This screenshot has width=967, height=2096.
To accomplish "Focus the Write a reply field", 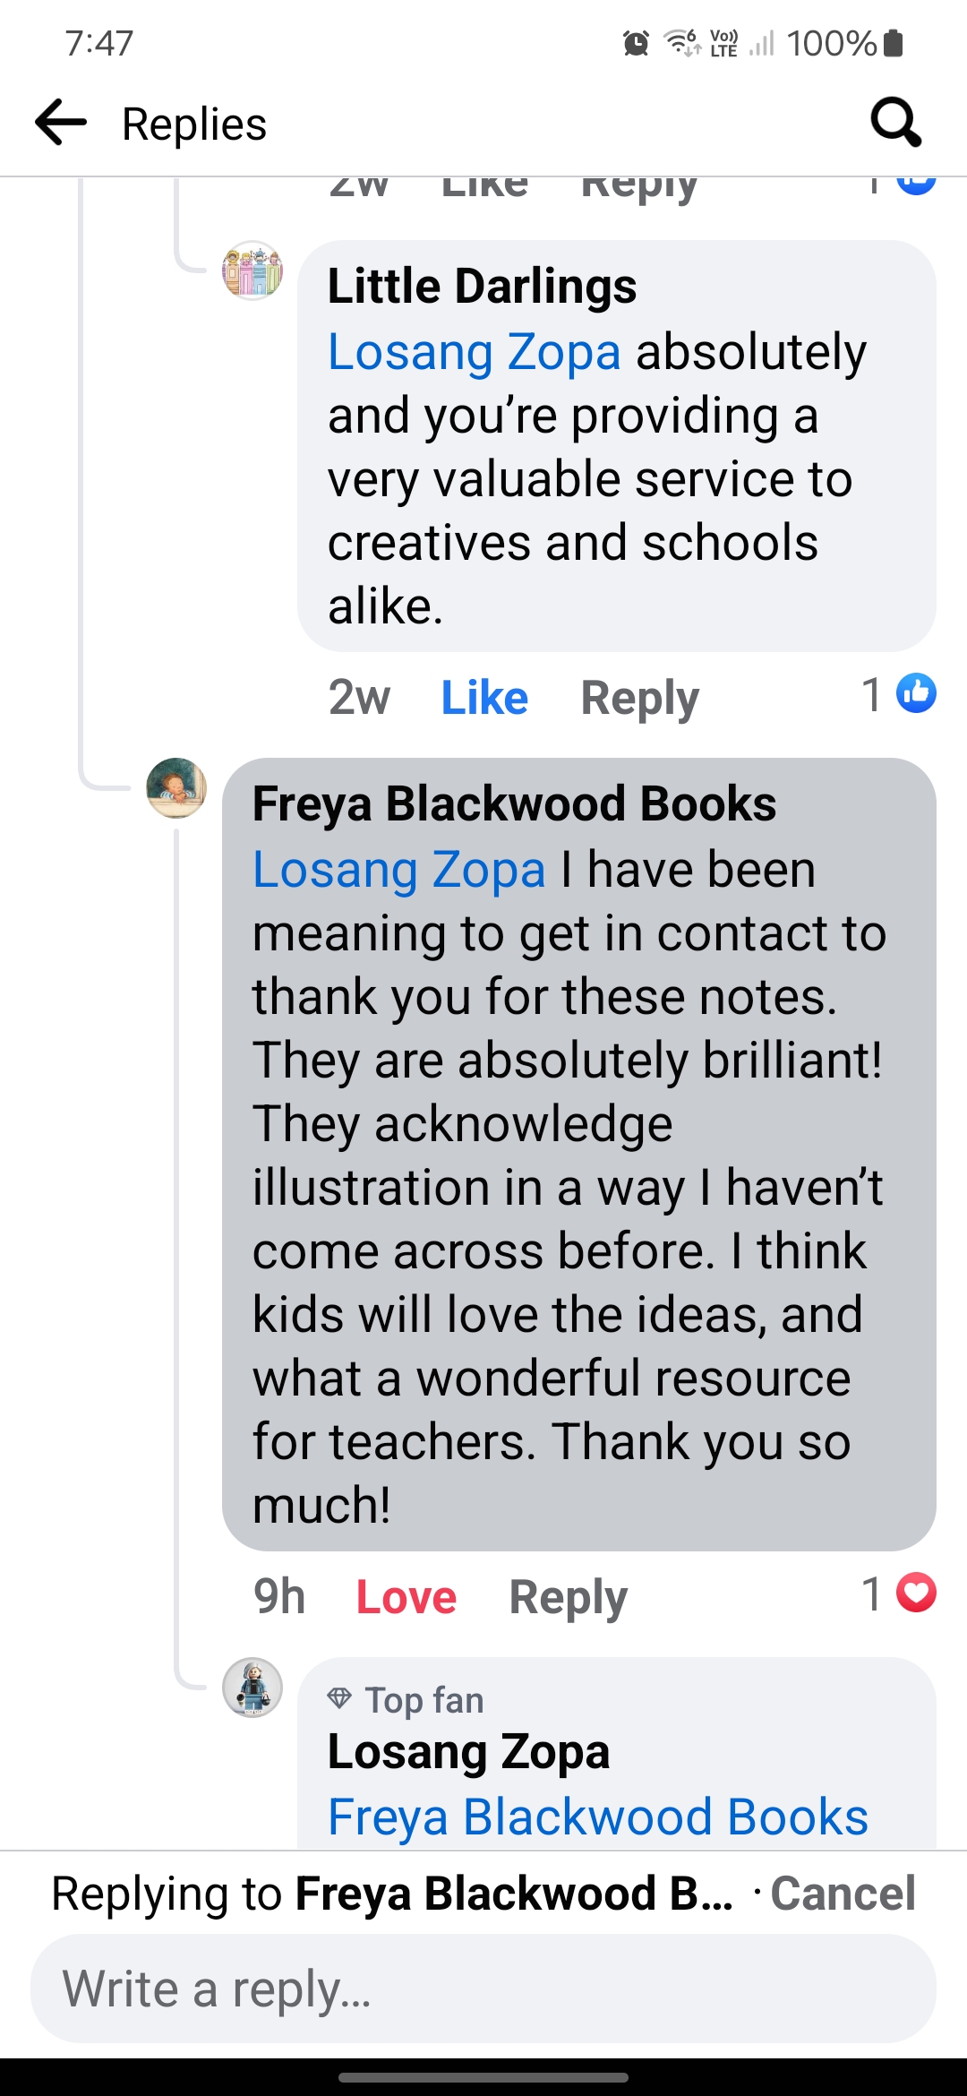I will pos(483,1989).
